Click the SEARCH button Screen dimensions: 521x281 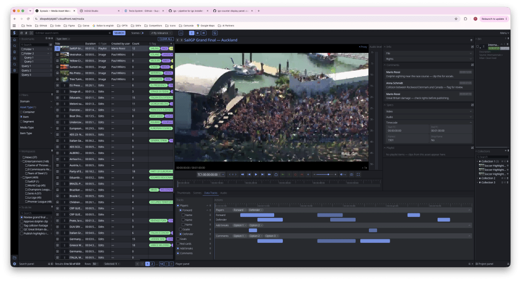pos(119,33)
